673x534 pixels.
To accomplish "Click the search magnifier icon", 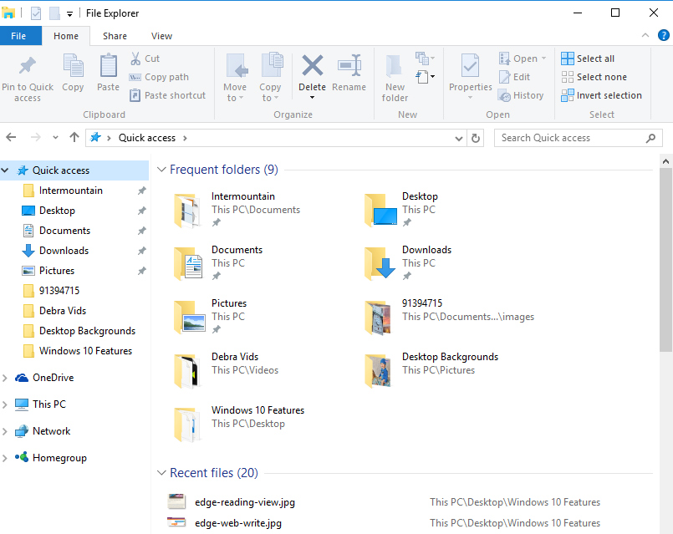I will pos(650,138).
